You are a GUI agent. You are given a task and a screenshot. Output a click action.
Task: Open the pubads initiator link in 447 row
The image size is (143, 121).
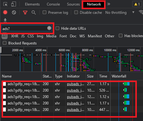75,110
